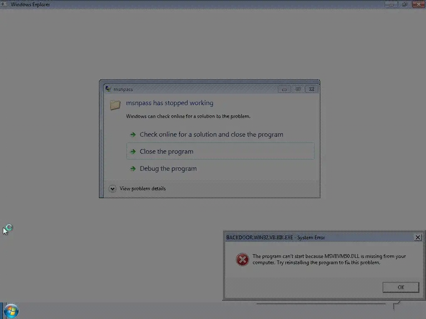
Task: Click green arrow beside Close the program
Action: [133, 151]
